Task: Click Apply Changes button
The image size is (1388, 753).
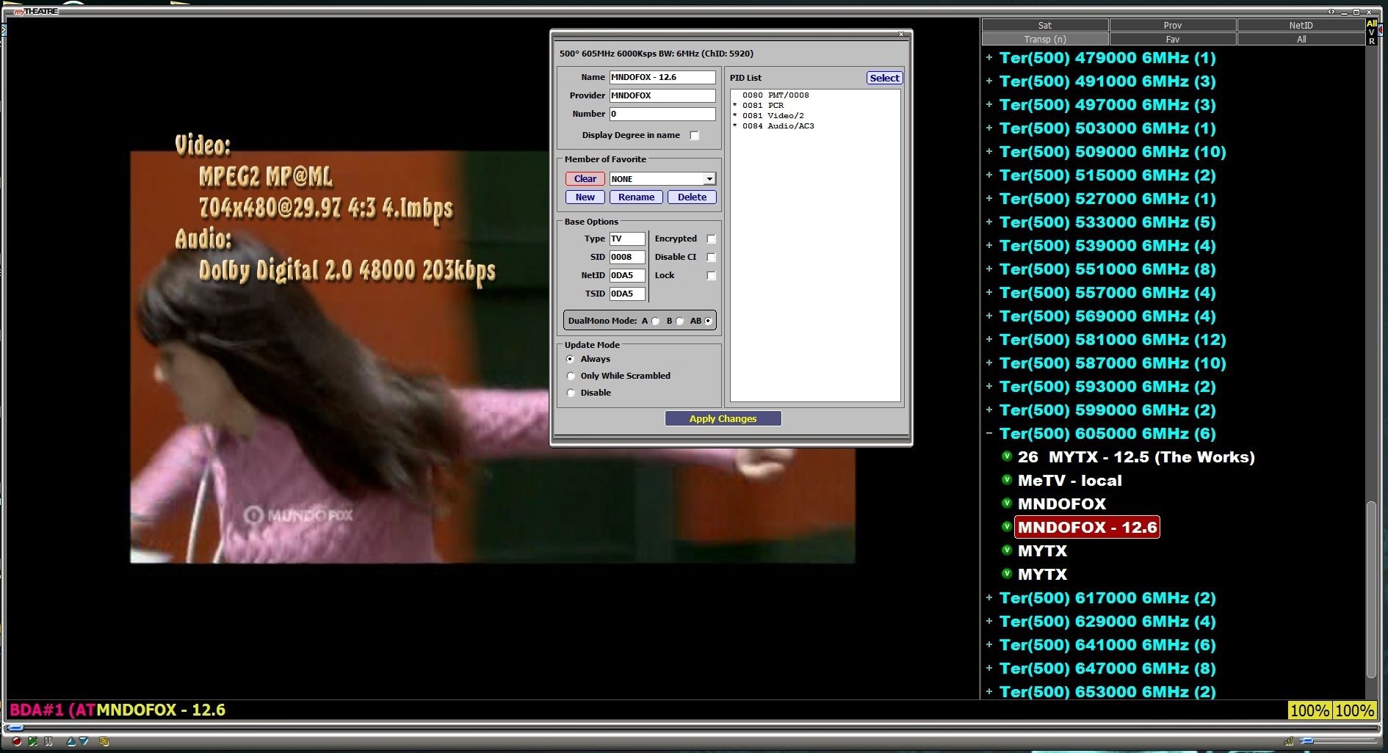Action: (x=723, y=418)
